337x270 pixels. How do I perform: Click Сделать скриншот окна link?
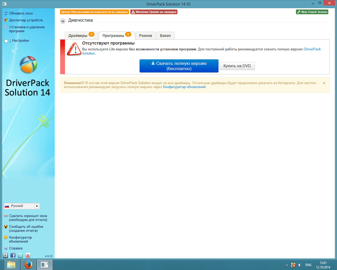pos(28,218)
